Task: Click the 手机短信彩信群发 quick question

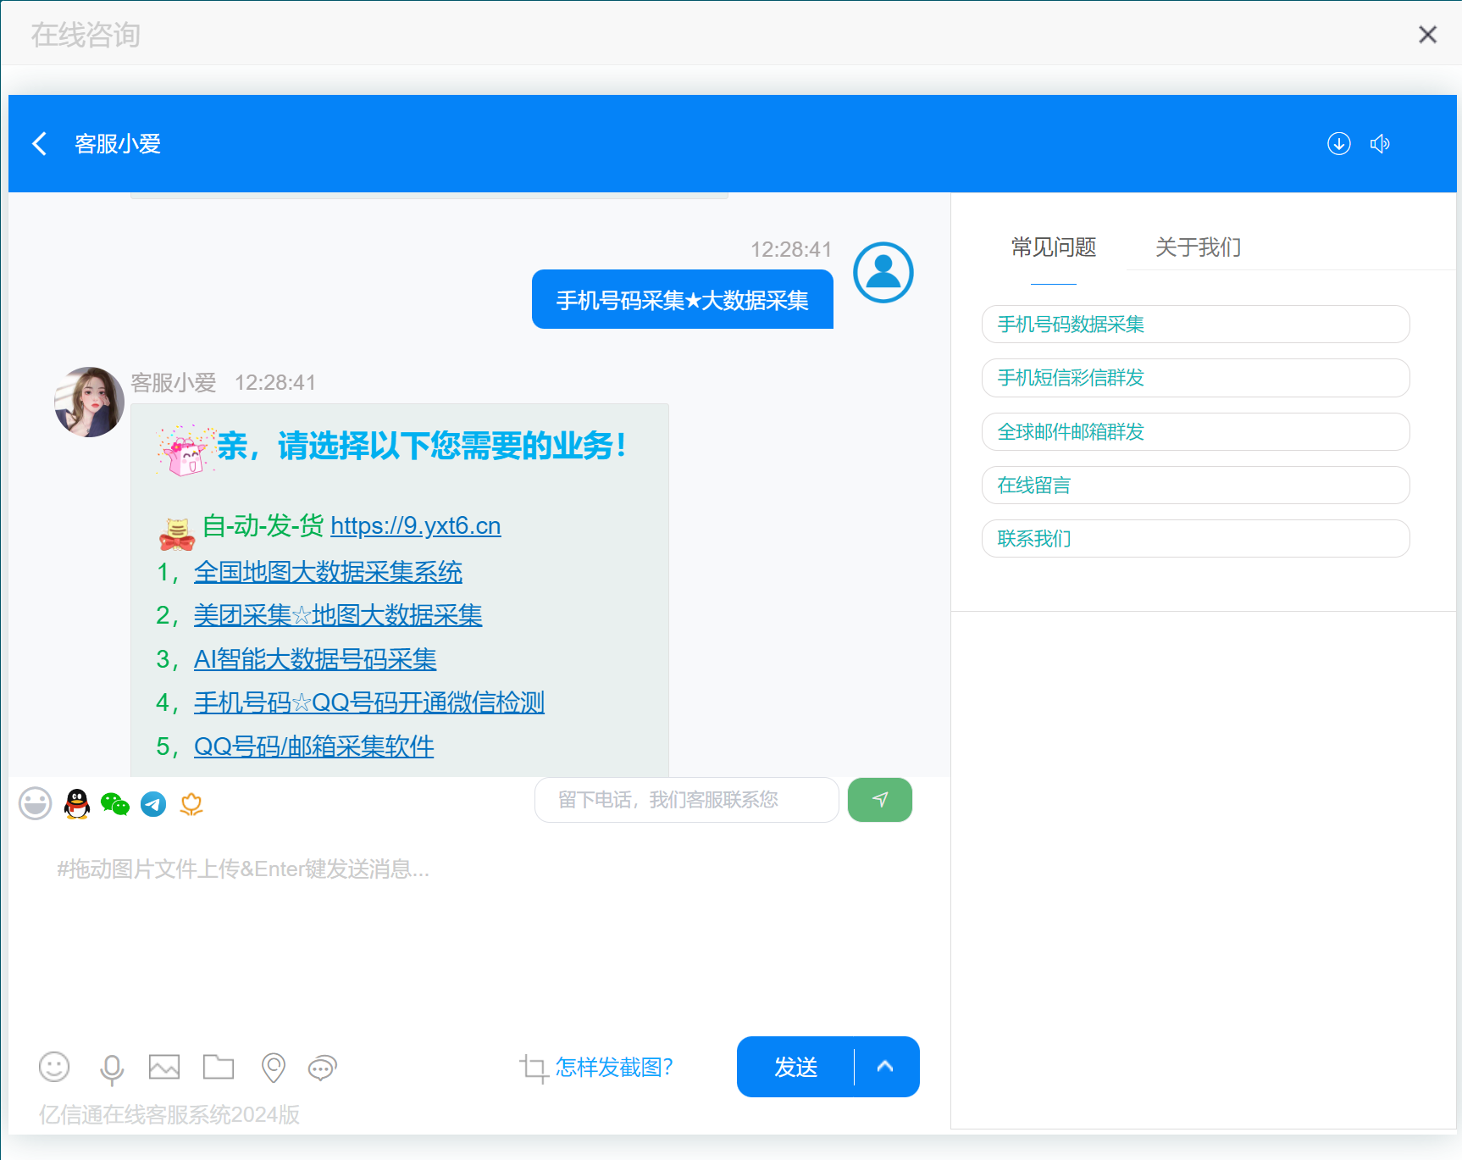Action: coord(1195,378)
